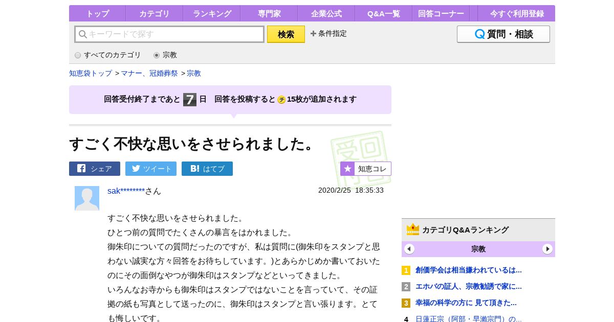Click the sak******** user avatar

click(x=87, y=198)
